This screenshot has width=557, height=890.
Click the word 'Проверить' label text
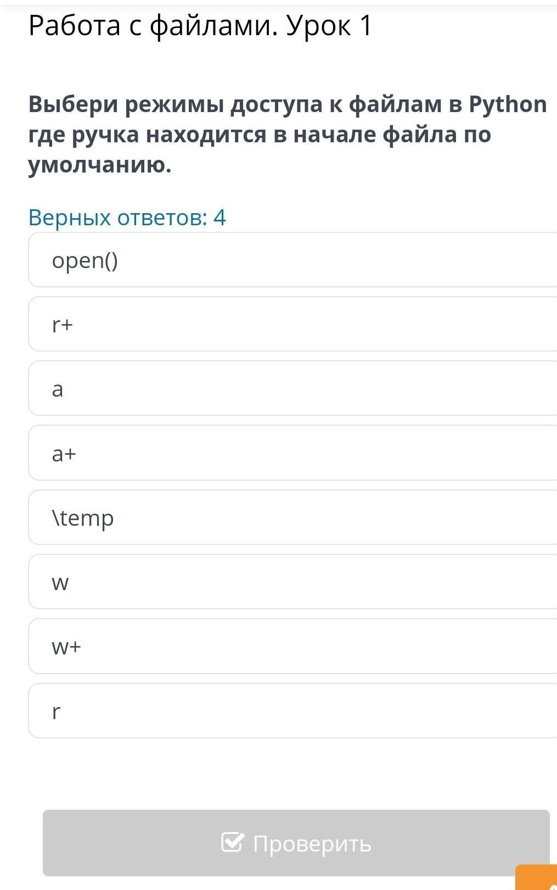[312, 843]
